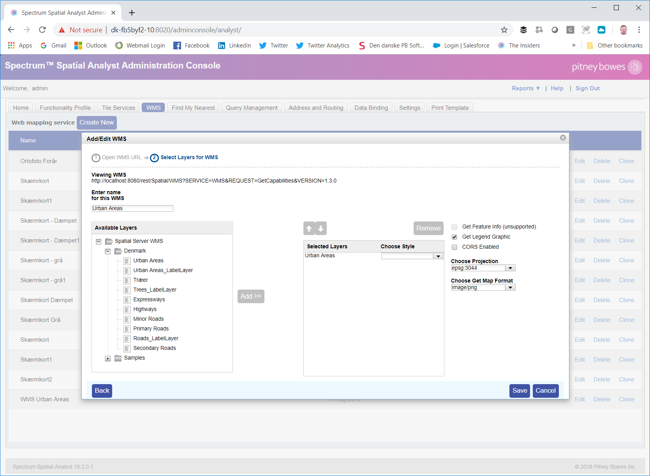Image resolution: width=650 pixels, height=476 pixels.
Task: Click the Expressways layer icon
Action: click(x=127, y=300)
